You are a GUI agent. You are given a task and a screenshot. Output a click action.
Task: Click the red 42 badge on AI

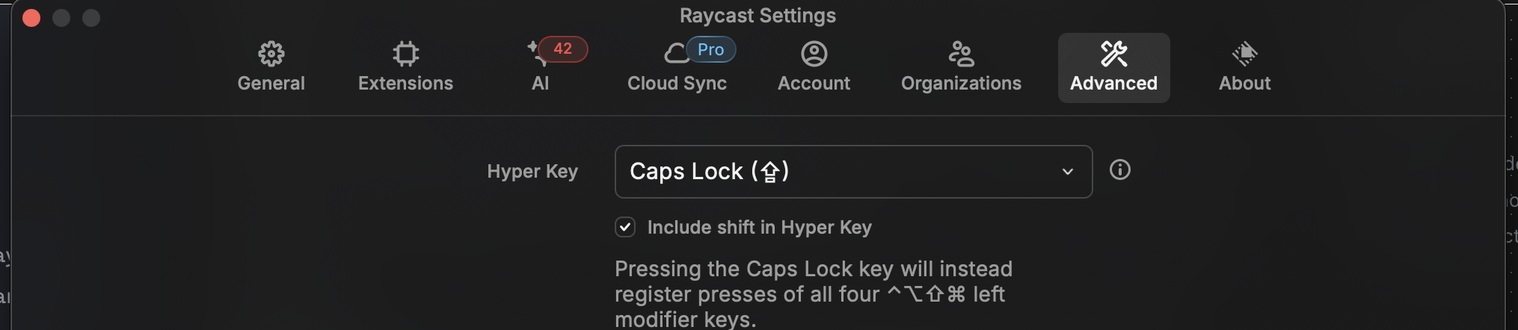(563, 49)
